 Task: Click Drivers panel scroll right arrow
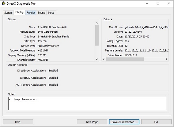(166, 59)
